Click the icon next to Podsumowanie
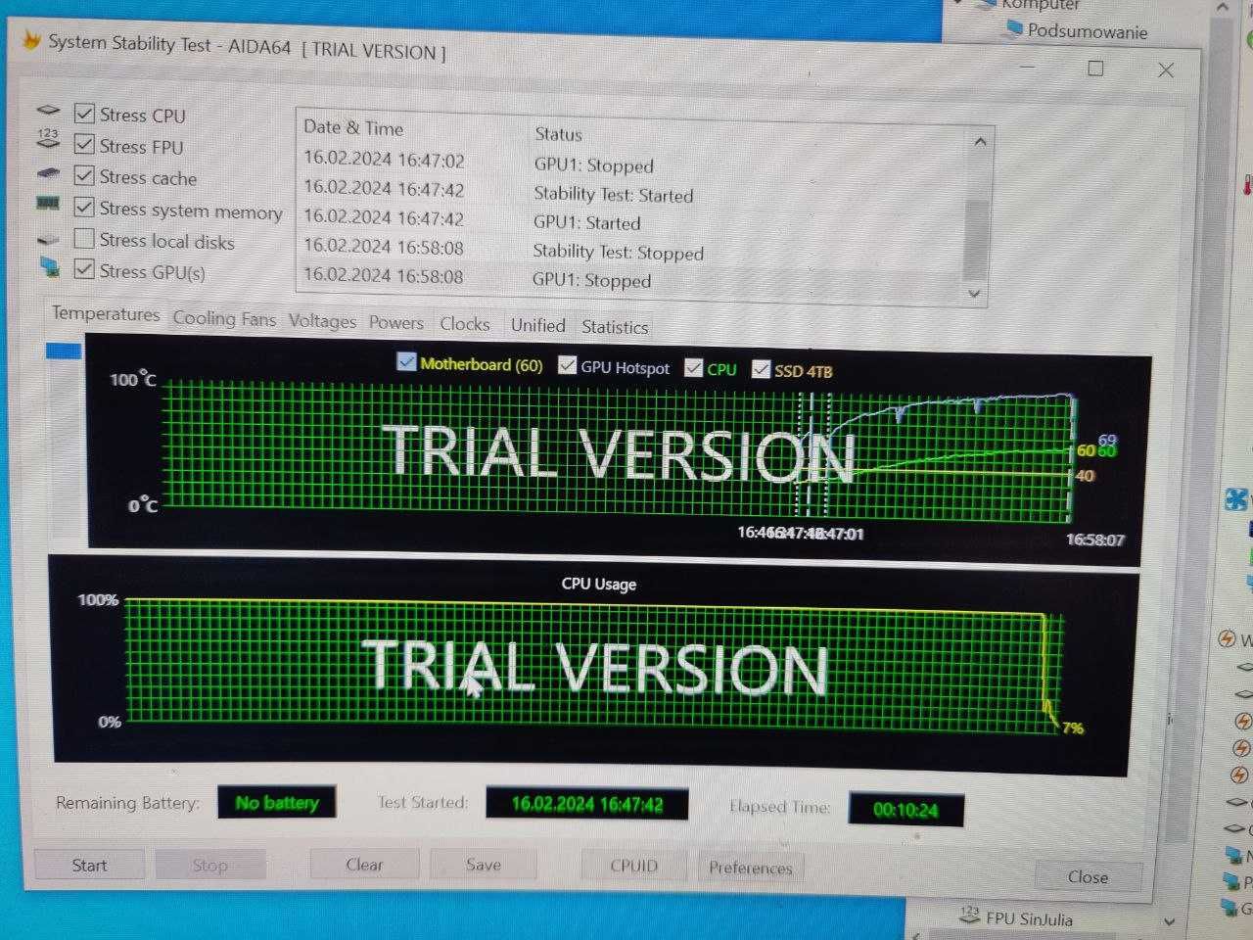1253x940 pixels. click(x=1014, y=28)
